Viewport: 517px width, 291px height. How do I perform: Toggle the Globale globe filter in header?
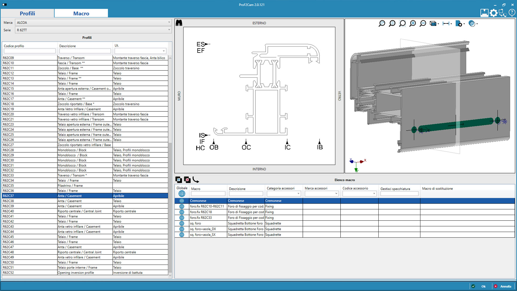click(182, 194)
